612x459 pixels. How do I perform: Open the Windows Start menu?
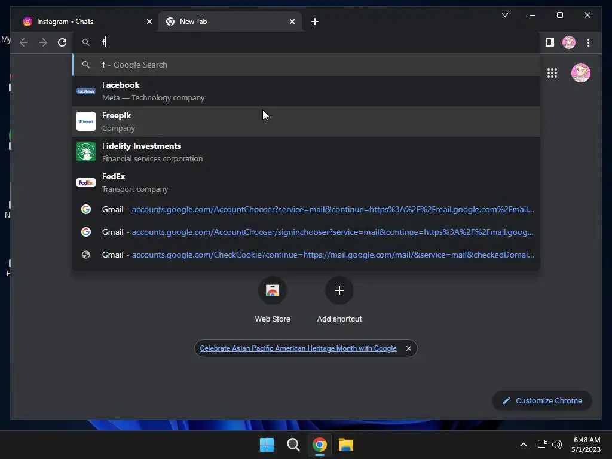pyautogui.click(x=267, y=445)
